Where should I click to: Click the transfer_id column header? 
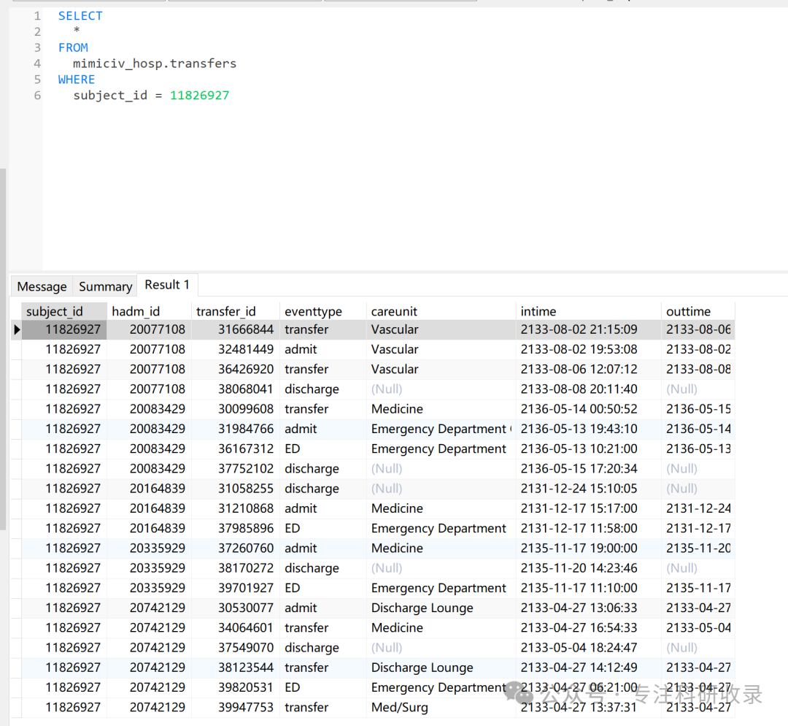(x=235, y=311)
